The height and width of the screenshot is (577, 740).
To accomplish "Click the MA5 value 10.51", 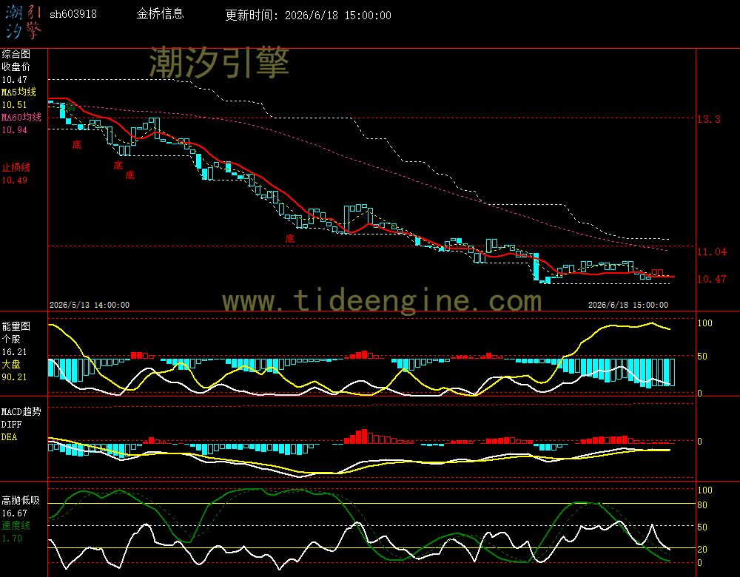I will tap(15, 105).
